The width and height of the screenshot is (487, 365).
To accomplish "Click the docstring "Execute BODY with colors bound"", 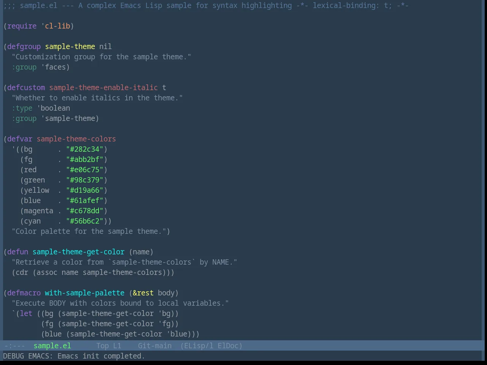I will pyautogui.click(x=120, y=303).
